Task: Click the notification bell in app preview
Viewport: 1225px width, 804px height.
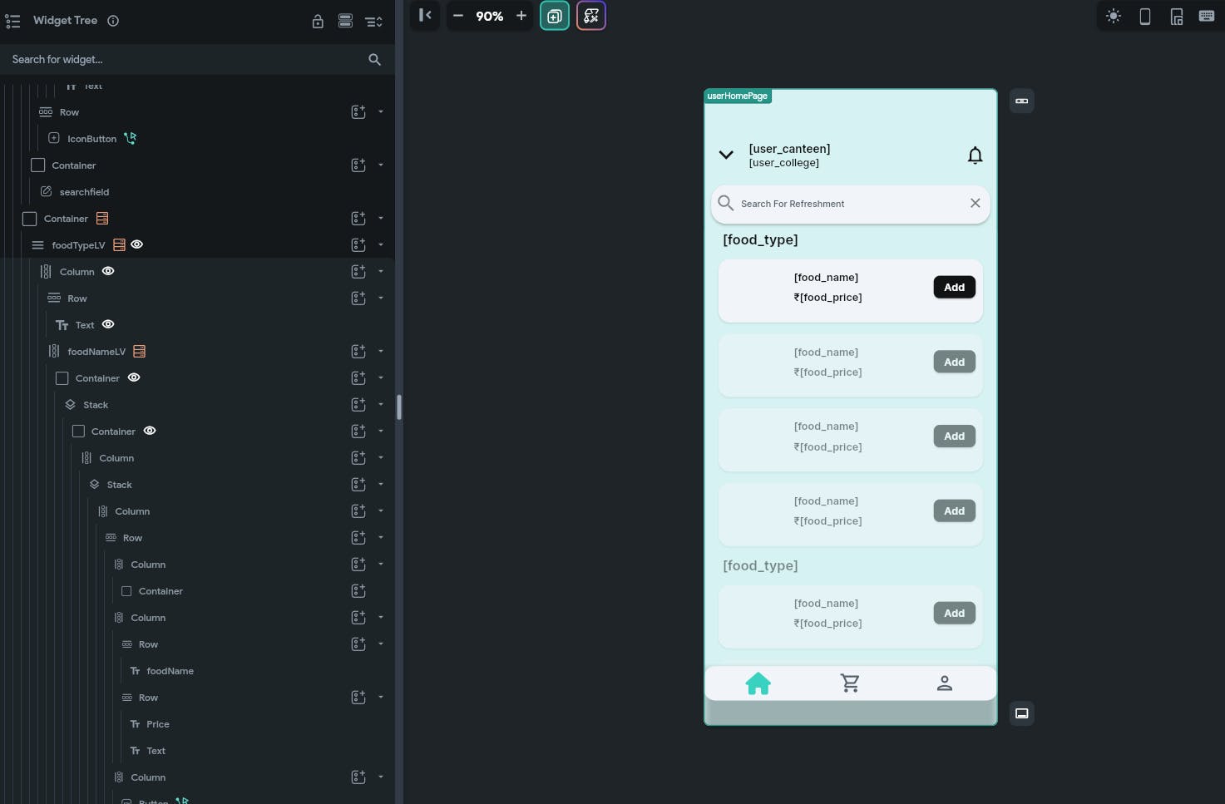Action: coord(976,155)
